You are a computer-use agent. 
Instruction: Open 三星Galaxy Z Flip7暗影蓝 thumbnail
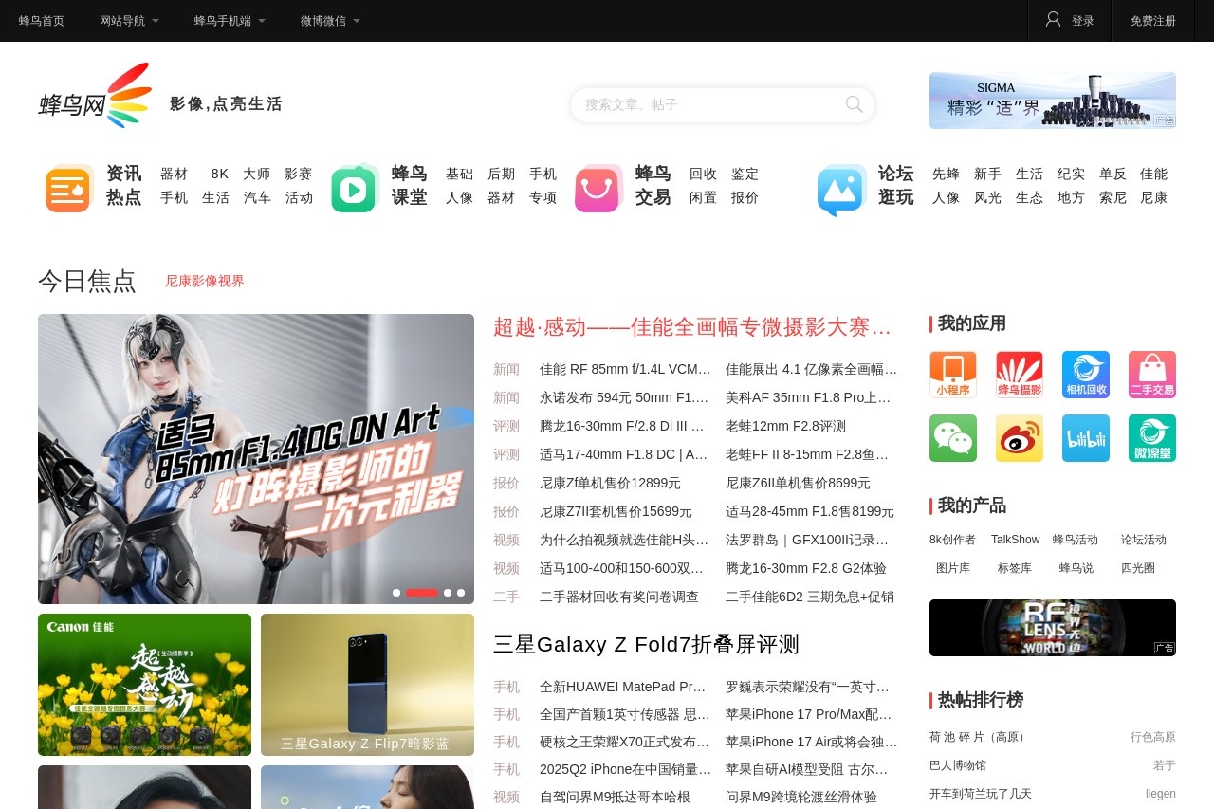(367, 685)
